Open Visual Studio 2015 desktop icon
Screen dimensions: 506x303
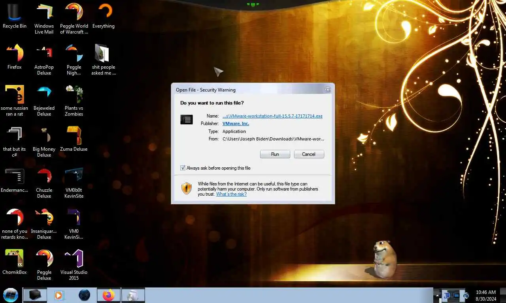coord(74,265)
